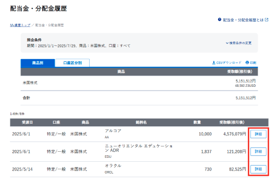This screenshot has height=178, width=275.
Task: Open 詳細 for the アルコア row
Action: (258, 134)
